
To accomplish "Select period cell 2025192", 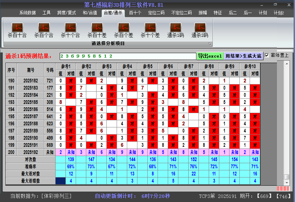I will [31, 152].
